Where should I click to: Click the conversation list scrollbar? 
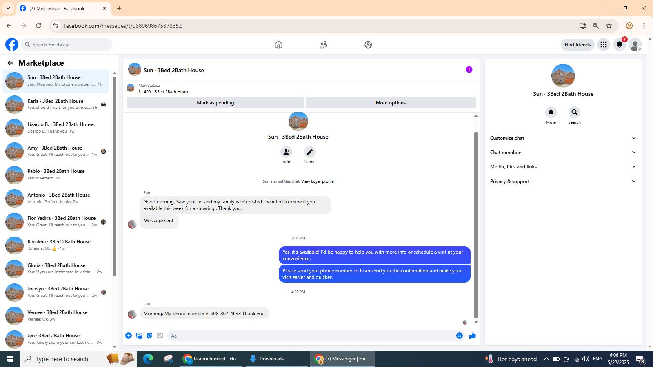(114, 176)
